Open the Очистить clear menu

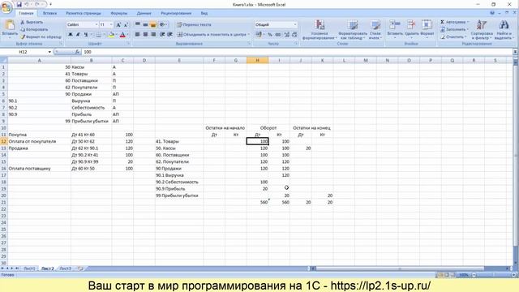coord(454,36)
